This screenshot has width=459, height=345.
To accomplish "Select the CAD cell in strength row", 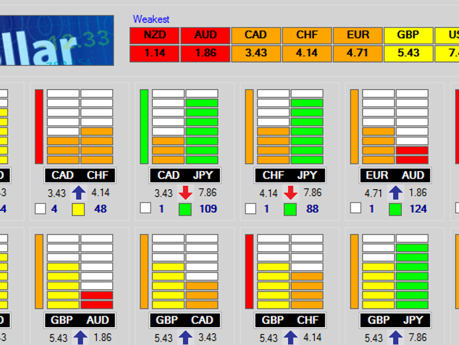I will click(256, 35).
